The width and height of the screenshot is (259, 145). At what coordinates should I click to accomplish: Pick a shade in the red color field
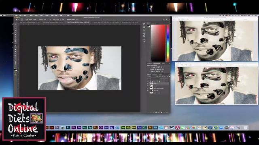[158, 43]
